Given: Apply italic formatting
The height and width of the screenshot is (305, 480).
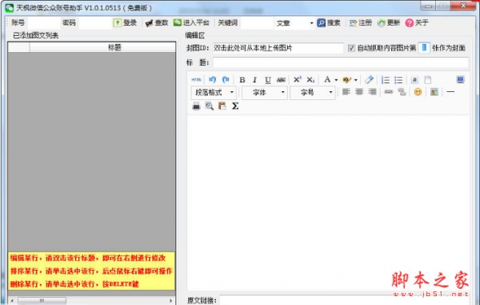Looking at the screenshot, I should click(254, 80).
